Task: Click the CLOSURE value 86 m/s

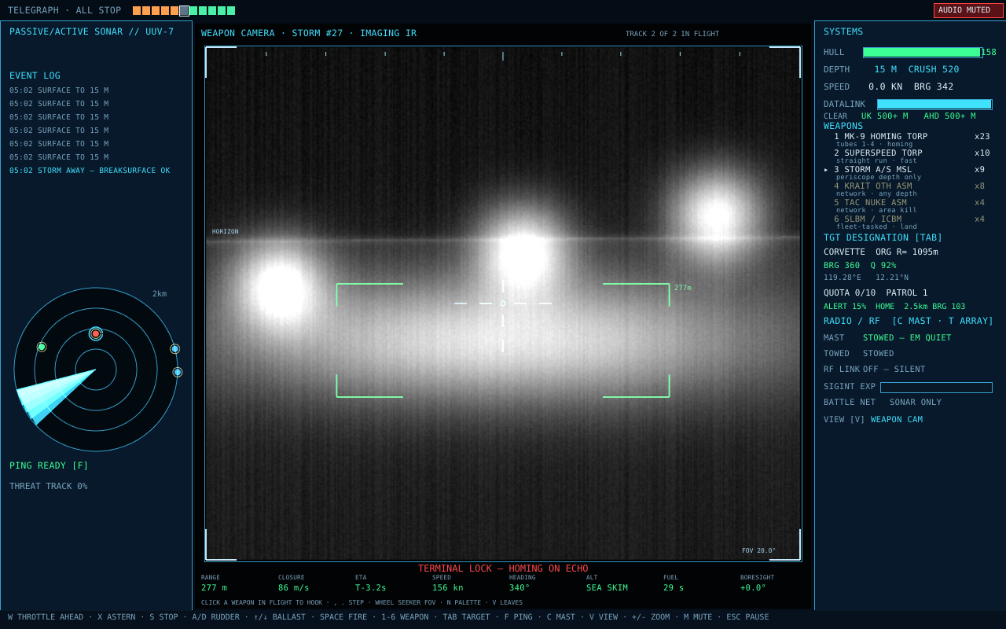Action: pyautogui.click(x=294, y=588)
